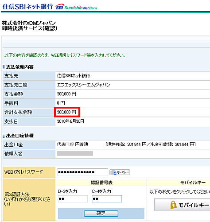Click the 第3認証方法 label cell
This screenshot has height=222, width=210.
(x=29, y=199)
